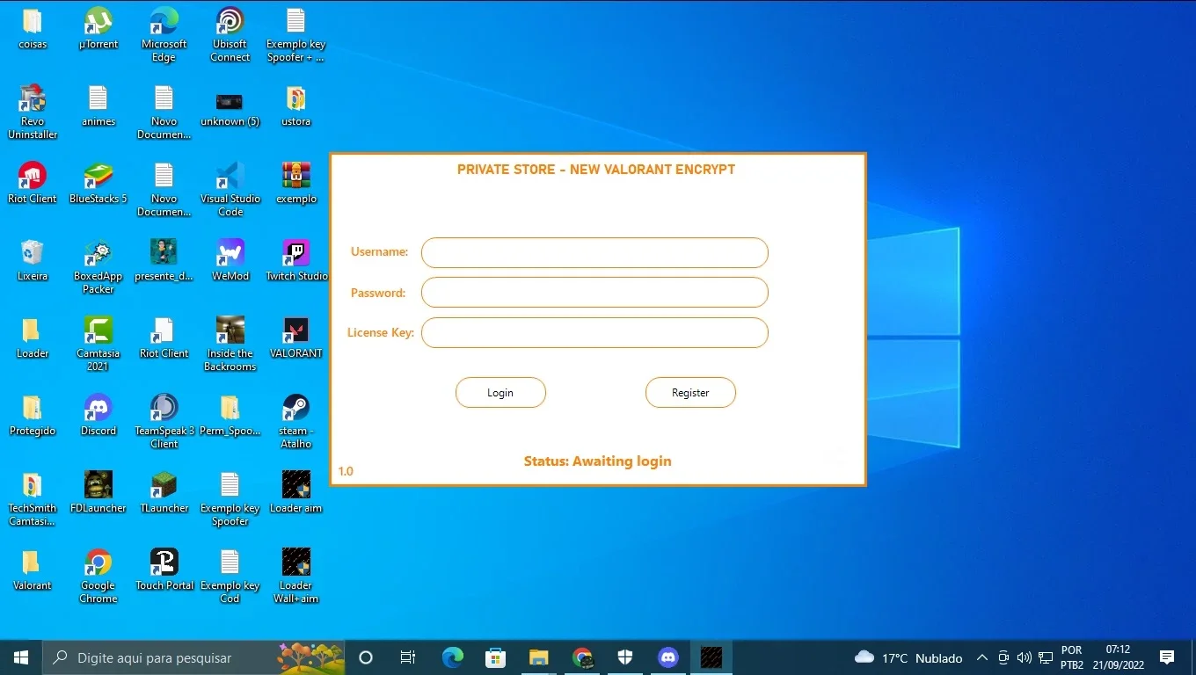
Task: Open the Windows Start menu
Action: [x=21, y=657]
